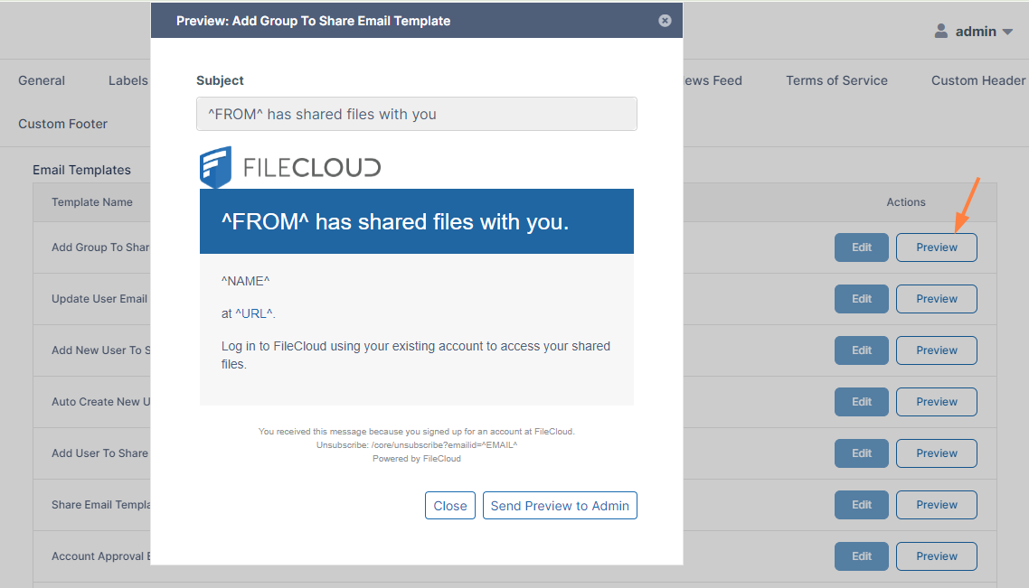Open the Custom Footer tab
Image resolution: width=1029 pixels, height=588 pixels.
pyautogui.click(x=63, y=124)
